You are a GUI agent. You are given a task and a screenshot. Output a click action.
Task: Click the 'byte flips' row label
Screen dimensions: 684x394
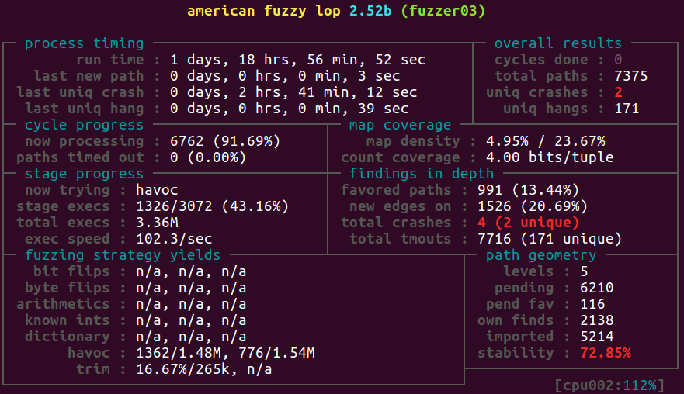click(68, 288)
